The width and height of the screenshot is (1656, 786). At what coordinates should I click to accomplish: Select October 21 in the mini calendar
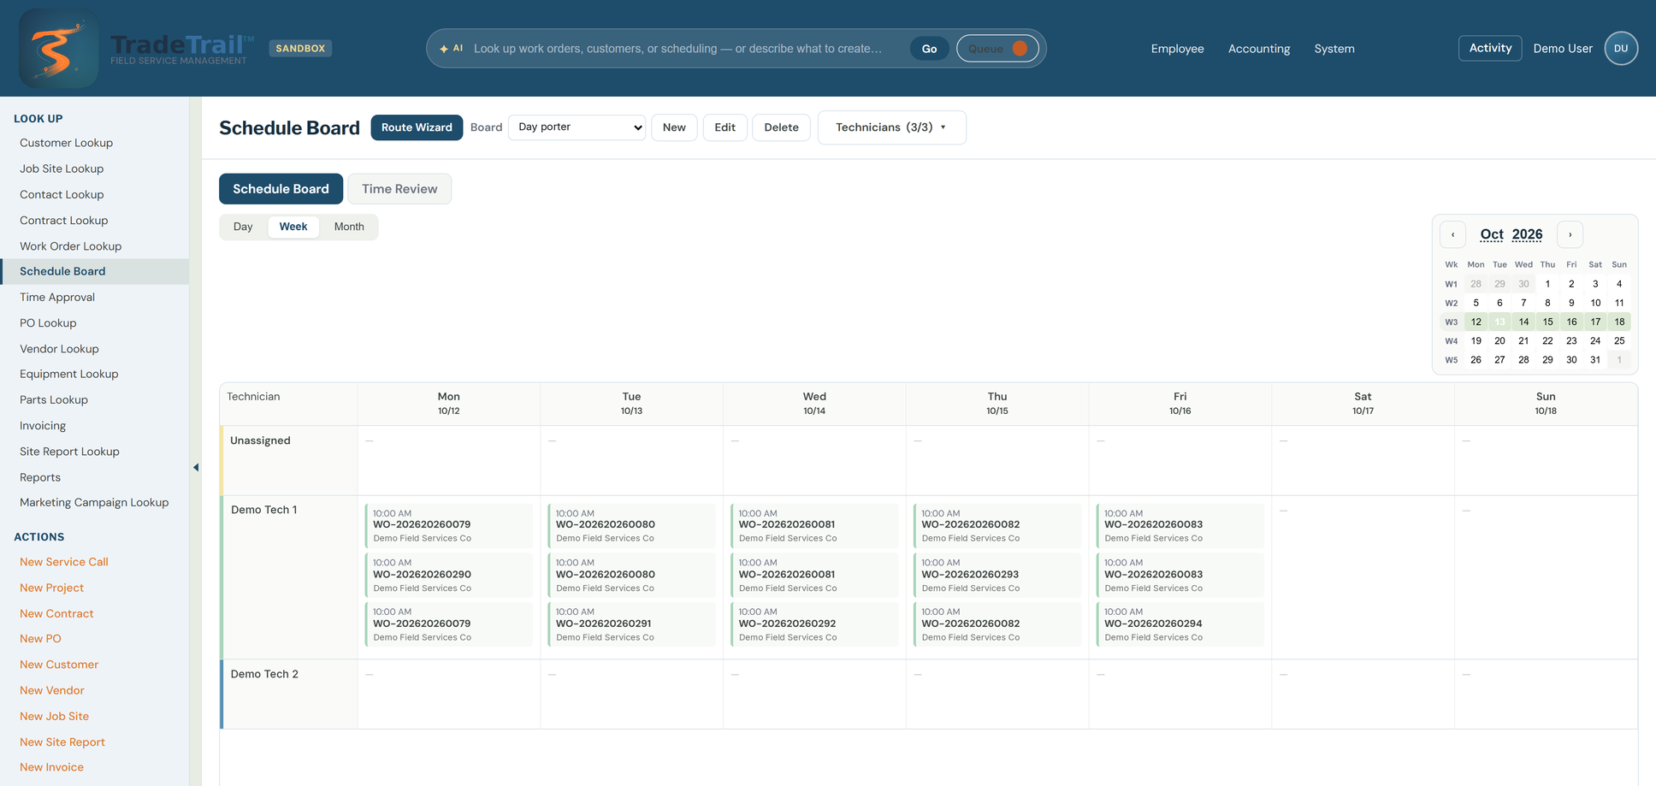coord(1523,340)
